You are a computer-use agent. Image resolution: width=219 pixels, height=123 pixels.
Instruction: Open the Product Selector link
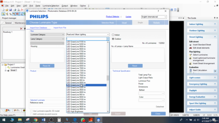pyautogui.click(x=113, y=17)
